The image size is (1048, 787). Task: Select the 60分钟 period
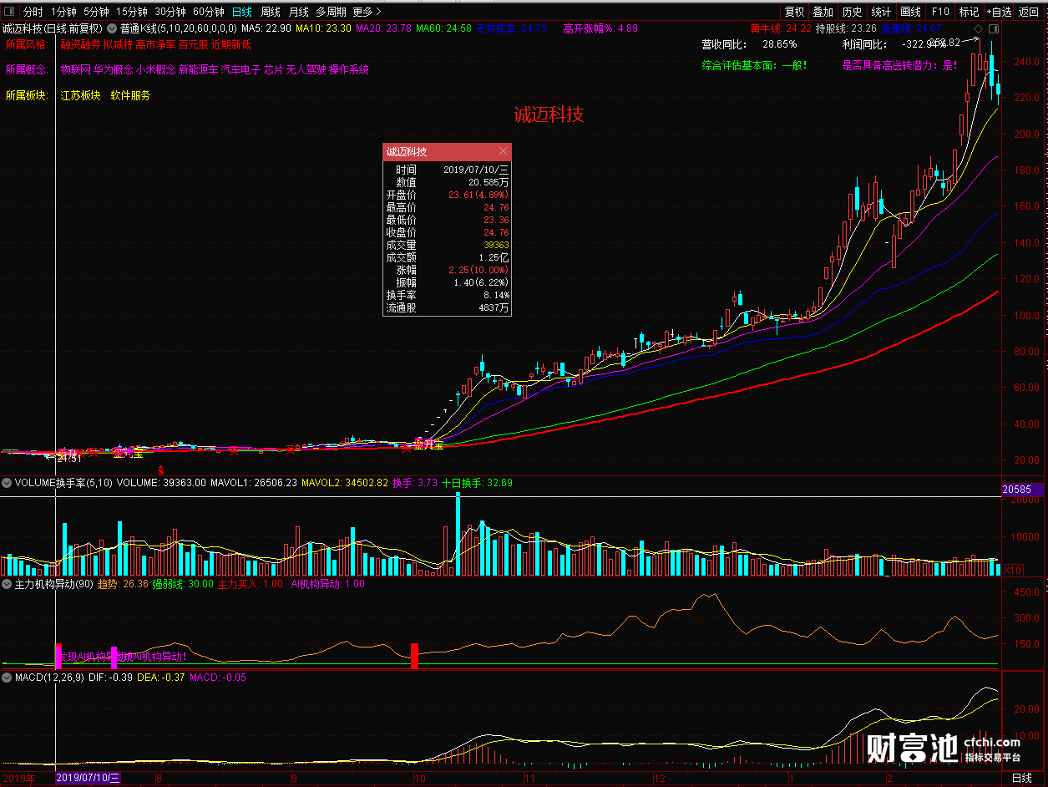(x=209, y=12)
